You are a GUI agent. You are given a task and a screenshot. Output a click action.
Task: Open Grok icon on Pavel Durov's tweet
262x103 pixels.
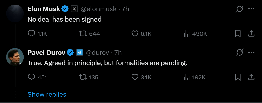(x=239, y=53)
